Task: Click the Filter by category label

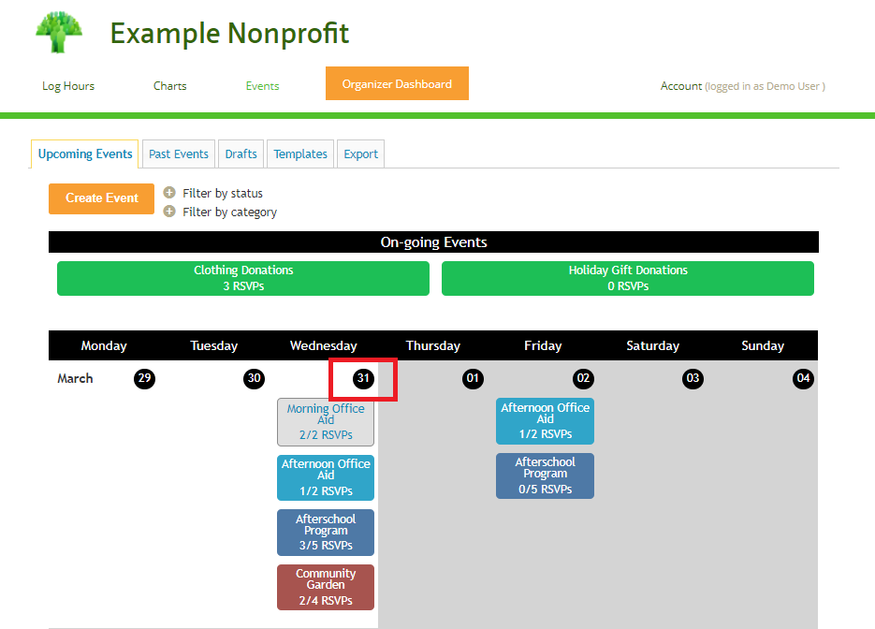Action: [229, 212]
